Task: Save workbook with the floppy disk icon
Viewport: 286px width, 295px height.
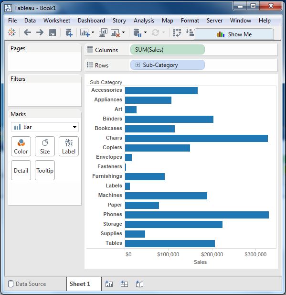Action: point(53,33)
